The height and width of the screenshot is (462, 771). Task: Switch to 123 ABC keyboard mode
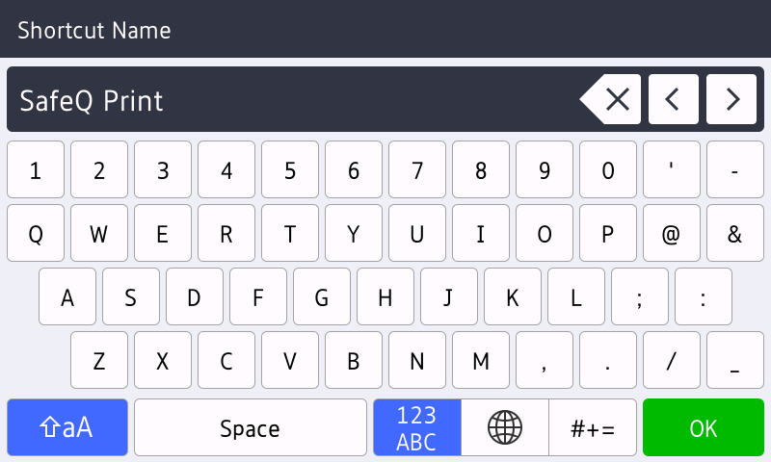[416, 427]
